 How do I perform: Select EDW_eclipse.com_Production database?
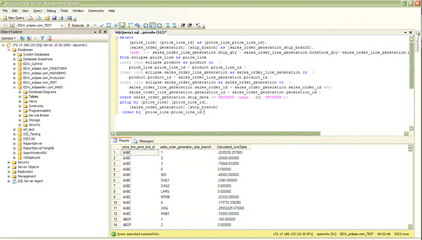43,78
